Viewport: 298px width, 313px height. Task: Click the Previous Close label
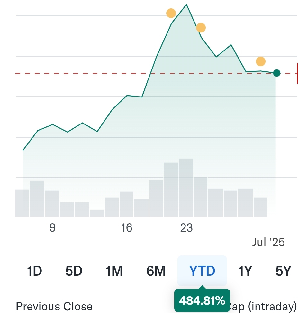(x=54, y=307)
